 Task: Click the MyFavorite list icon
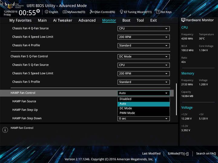[64, 12]
